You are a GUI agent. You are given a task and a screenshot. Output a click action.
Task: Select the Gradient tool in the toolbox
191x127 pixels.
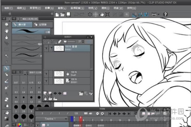7,118
